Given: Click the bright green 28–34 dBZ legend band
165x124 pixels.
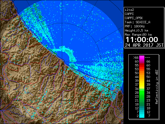Looking at the screenshot, I should pyautogui.click(x=142, y=92).
